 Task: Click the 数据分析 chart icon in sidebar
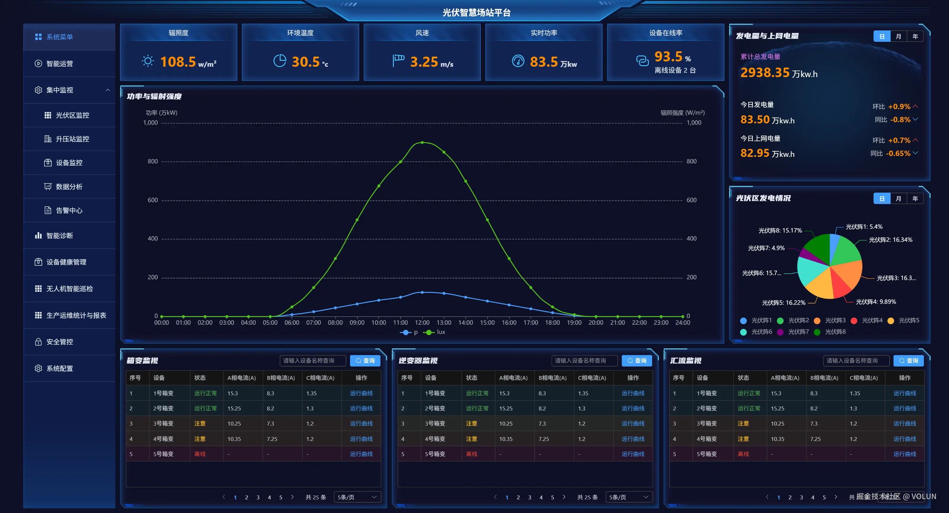[x=47, y=186]
